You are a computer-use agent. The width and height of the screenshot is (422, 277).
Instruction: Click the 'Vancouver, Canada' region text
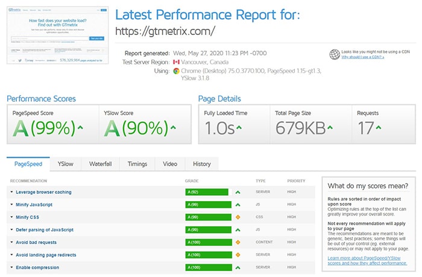(x=204, y=62)
